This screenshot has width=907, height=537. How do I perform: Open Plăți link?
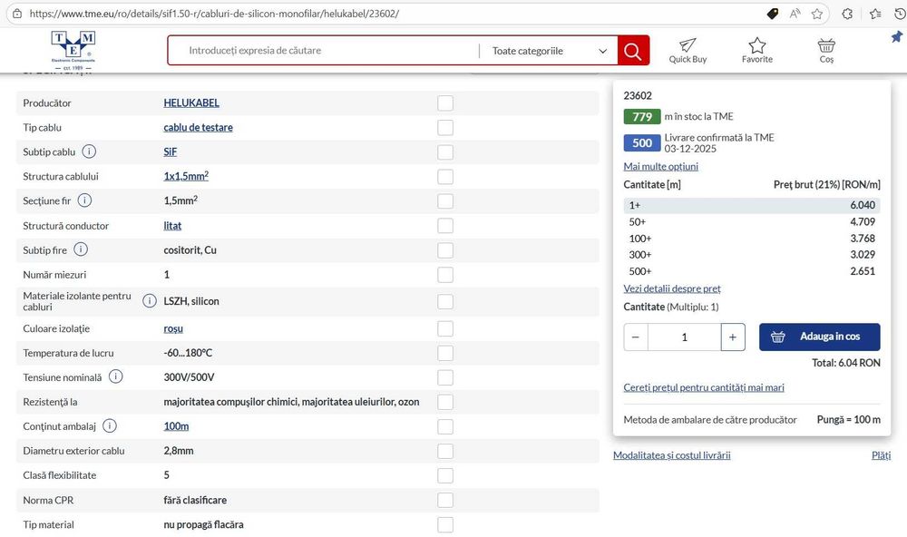tap(881, 455)
